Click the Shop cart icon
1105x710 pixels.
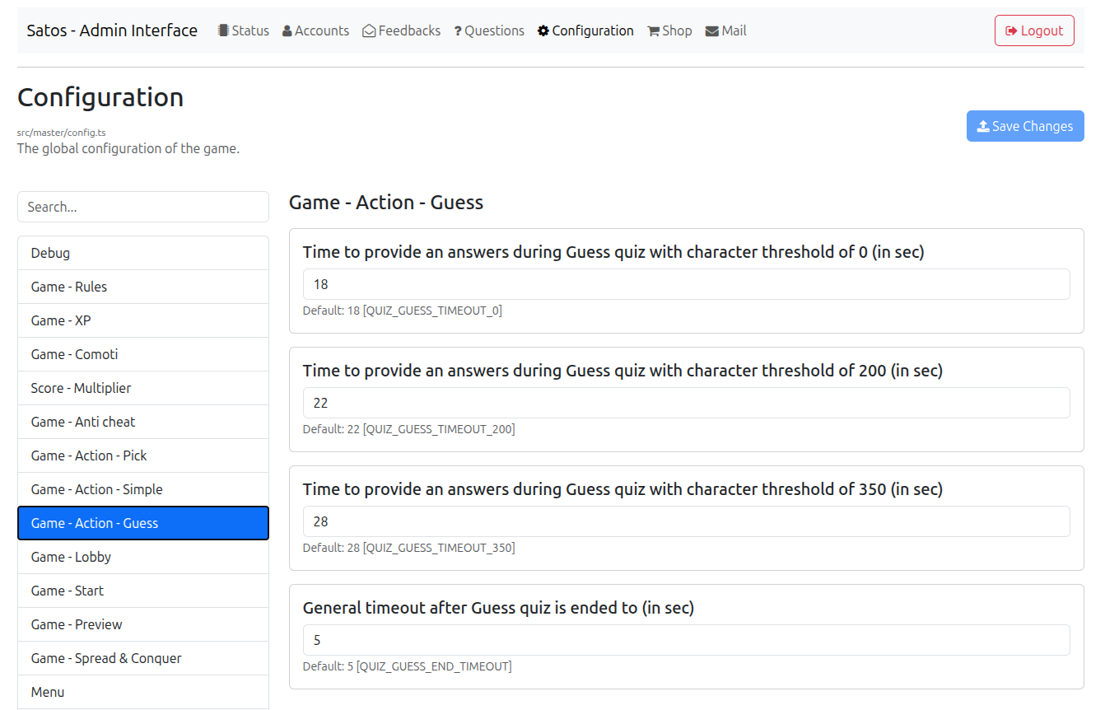(x=654, y=31)
